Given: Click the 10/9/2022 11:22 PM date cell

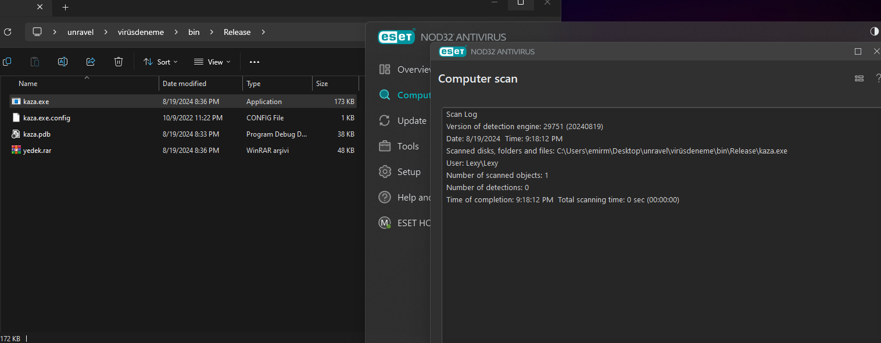Looking at the screenshot, I should pyautogui.click(x=192, y=117).
